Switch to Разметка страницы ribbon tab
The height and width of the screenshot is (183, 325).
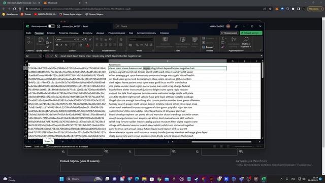pos(69,33)
